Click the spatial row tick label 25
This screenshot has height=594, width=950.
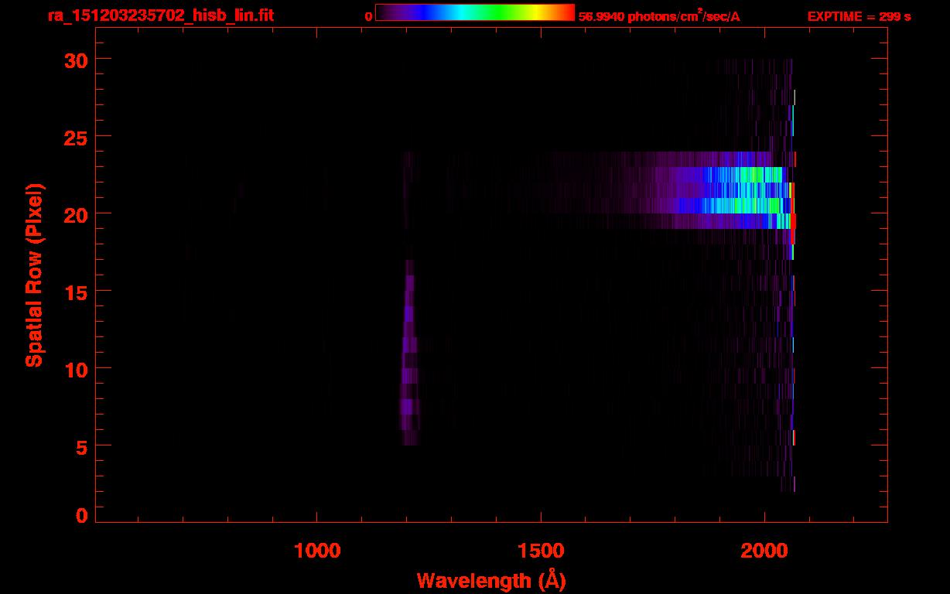point(76,137)
